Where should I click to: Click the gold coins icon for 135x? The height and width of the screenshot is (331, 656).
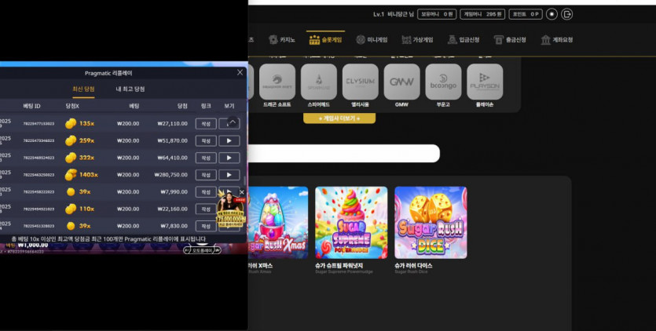click(71, 124)
